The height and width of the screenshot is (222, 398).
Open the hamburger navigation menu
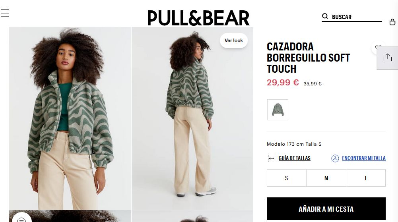click(4, 13)
